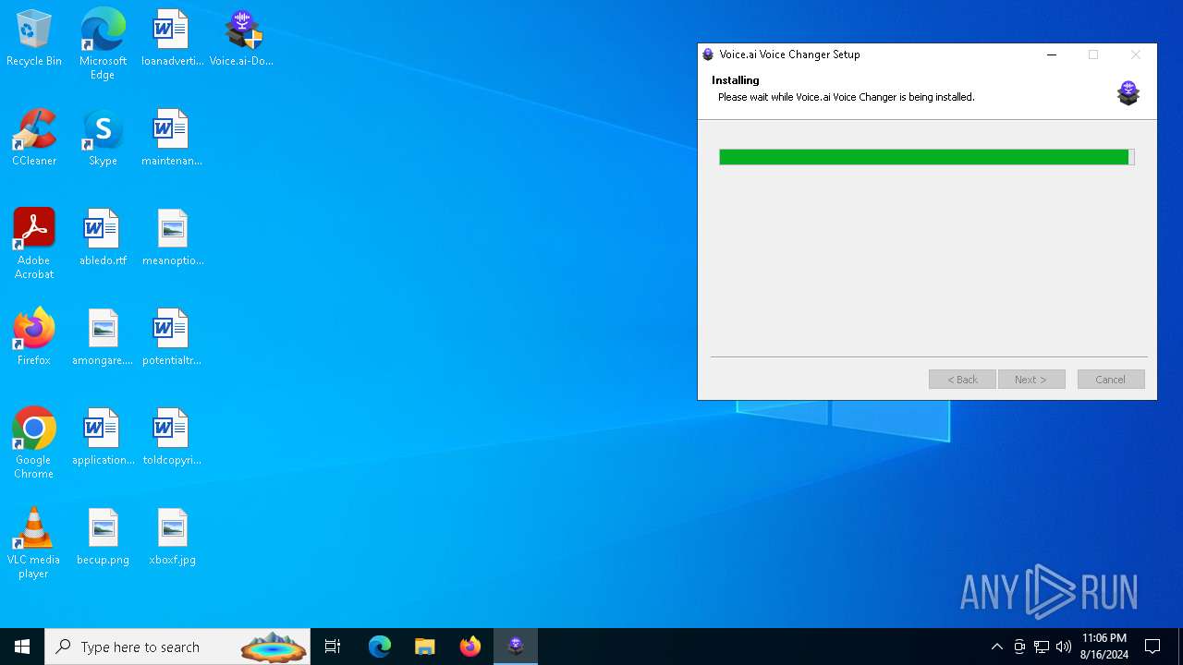Select the becup.png image file

pyautogui.click(x=103, y=537)
